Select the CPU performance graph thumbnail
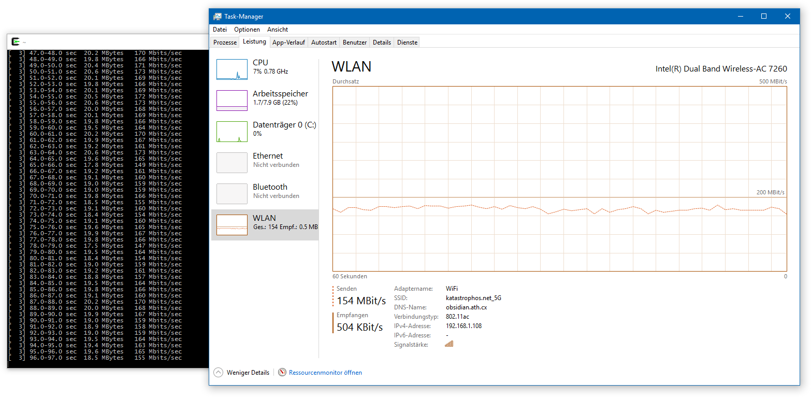 click(232, 69)
